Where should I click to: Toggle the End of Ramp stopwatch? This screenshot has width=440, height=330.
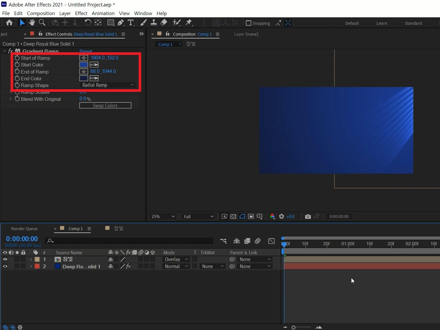pos(17,72)
